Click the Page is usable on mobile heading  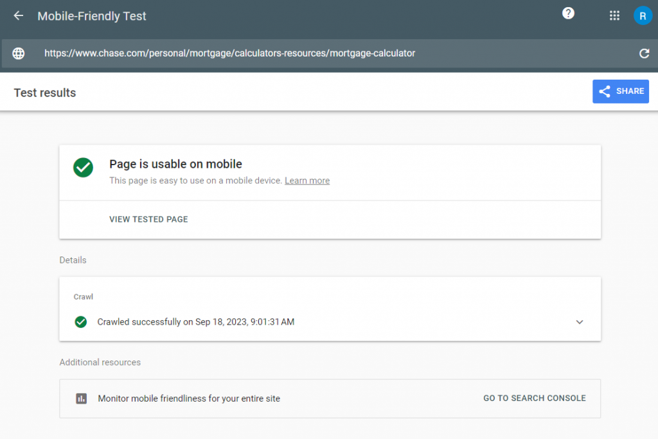175,165
